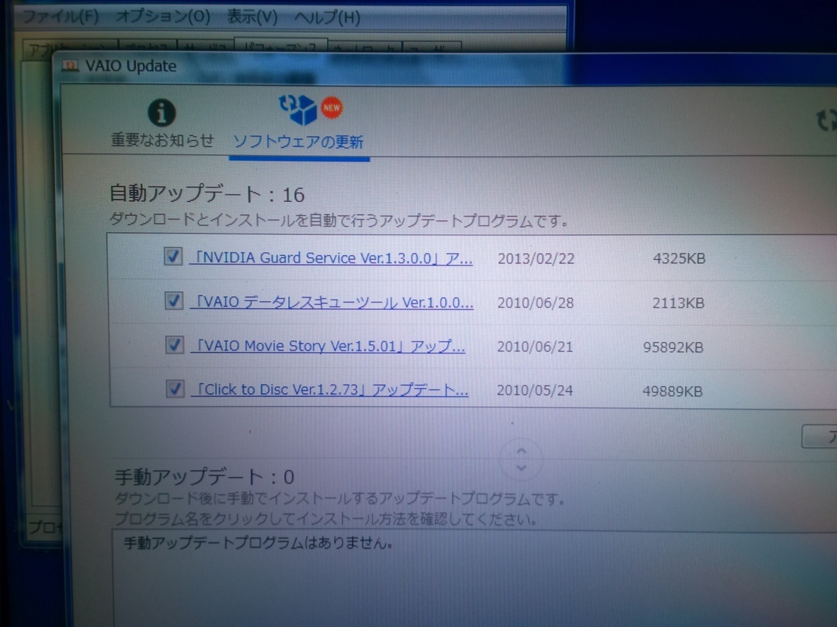The image size is (837, 627).
Task: Click date 2013/02/22 in NVIDIA row
Action: (x=536, y=258)
